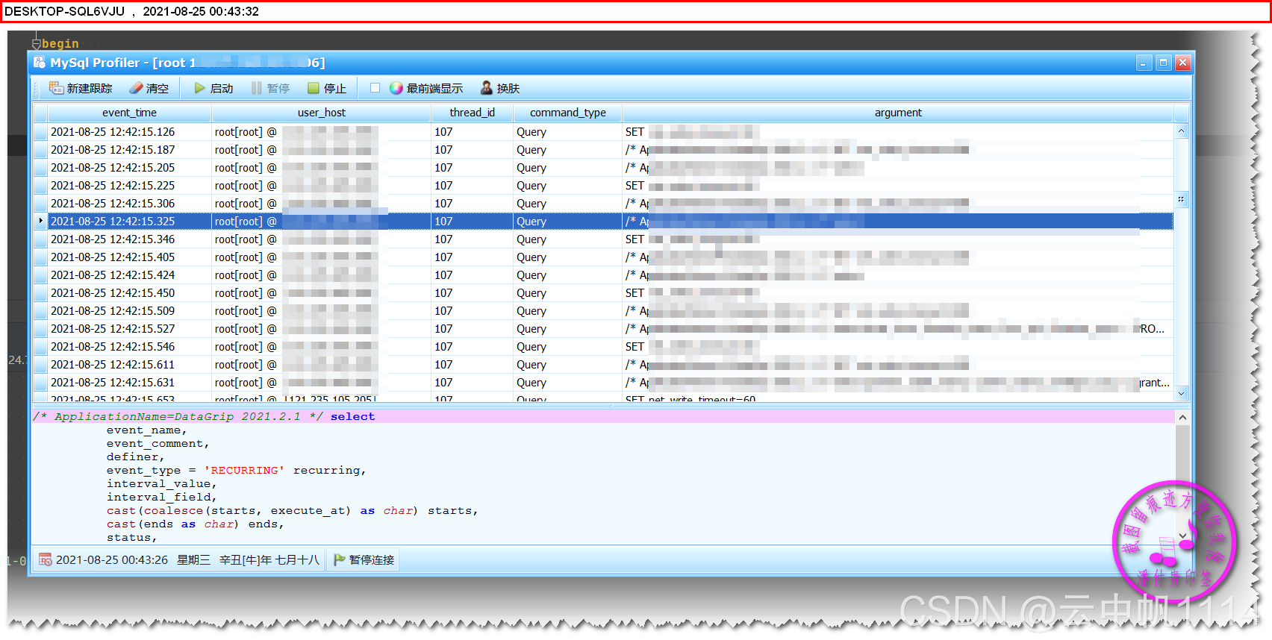Stop profiling with the 停止 button

pos(327,88)
